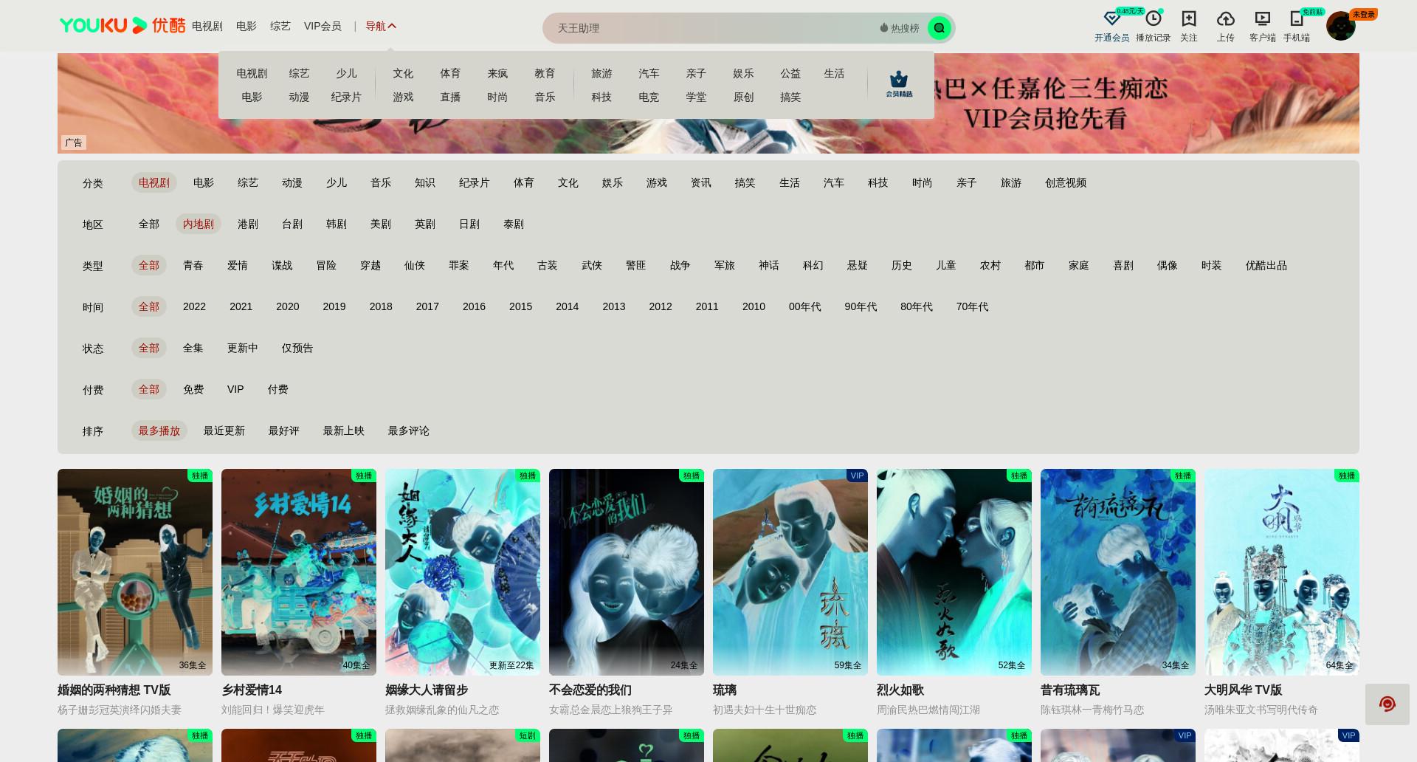1417x762 pixels.
Task: Click the 上传 cloud upload icon
Action: click(x=1225, y=19)
